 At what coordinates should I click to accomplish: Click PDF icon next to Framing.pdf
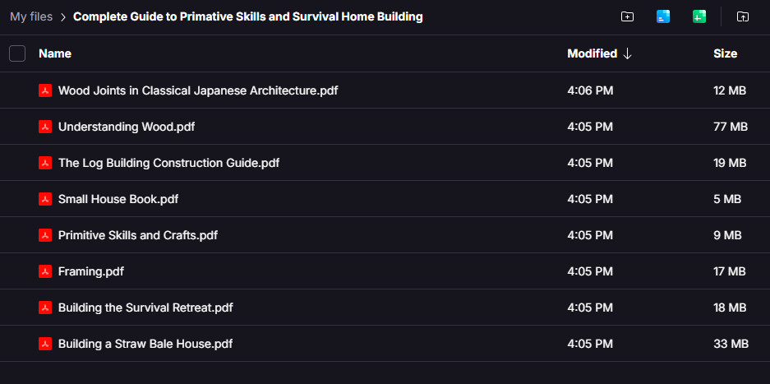click(x=45, y=271)
